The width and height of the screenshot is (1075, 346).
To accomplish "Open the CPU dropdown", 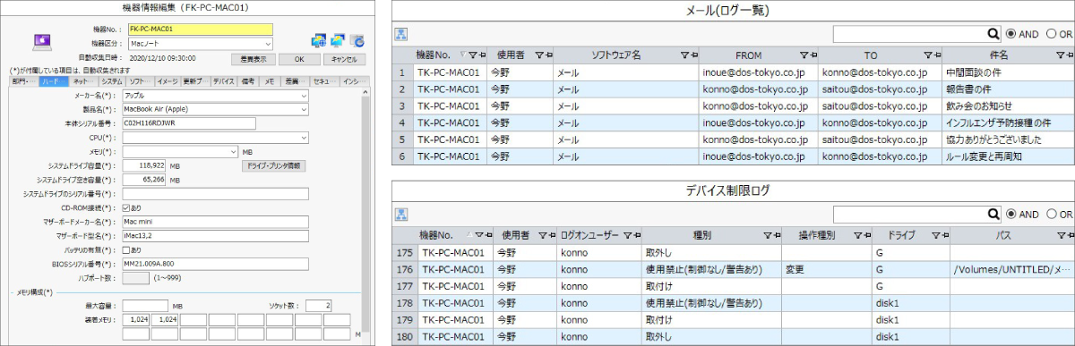I will click(216, 138).
